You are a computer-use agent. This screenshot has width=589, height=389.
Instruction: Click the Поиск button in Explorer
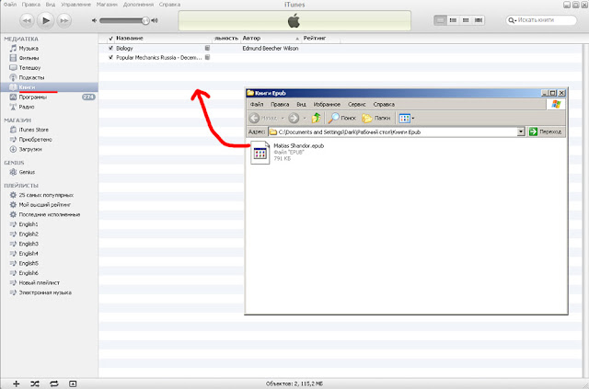(x=341, y=119)
